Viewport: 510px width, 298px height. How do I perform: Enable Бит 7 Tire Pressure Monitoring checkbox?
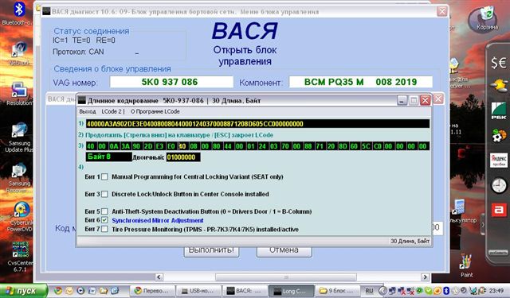pyautogui.click(x=104, y=229)
